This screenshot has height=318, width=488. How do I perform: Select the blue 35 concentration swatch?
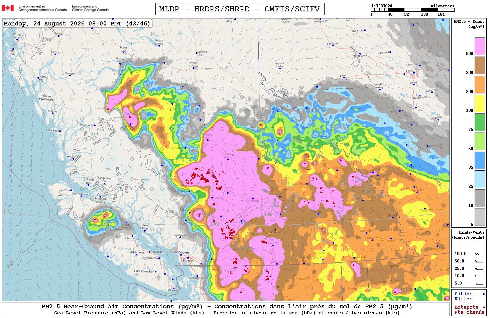click(480, 160)
